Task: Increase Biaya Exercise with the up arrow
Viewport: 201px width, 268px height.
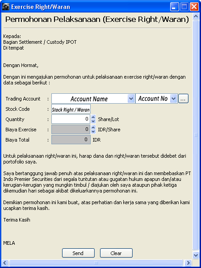Action: click(93, 127)
